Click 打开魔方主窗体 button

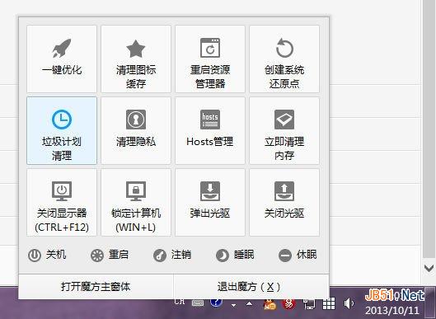point(96,287)
